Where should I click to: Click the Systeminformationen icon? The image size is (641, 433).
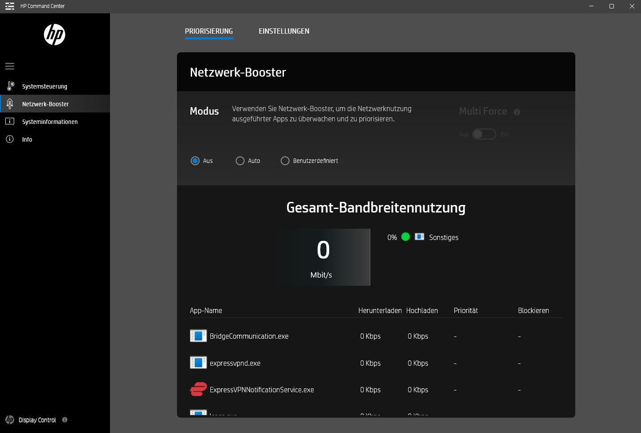[x=10, y=121]
